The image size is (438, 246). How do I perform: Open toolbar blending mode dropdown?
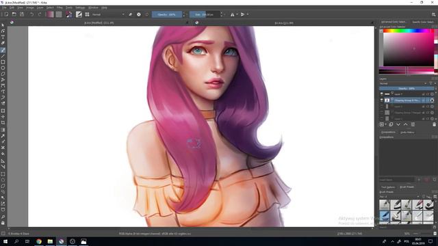(108, 14)
